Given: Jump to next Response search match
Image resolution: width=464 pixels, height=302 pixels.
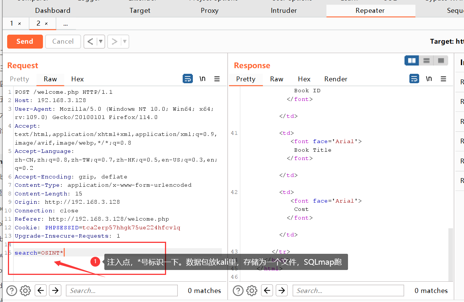Looking at the screenshot, I should coord(281,290).
